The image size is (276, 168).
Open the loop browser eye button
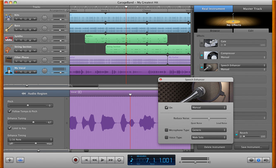[x=251, y=160]
